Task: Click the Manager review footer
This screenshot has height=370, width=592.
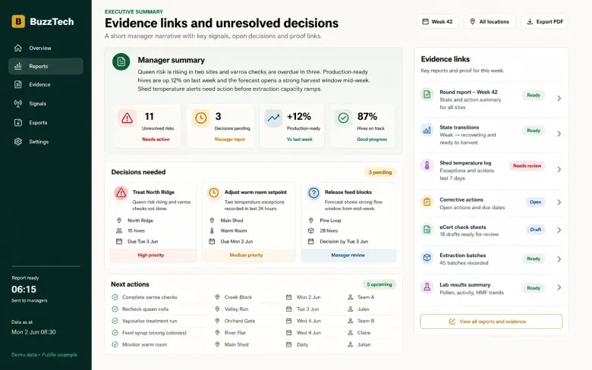Action: (349, 255)
